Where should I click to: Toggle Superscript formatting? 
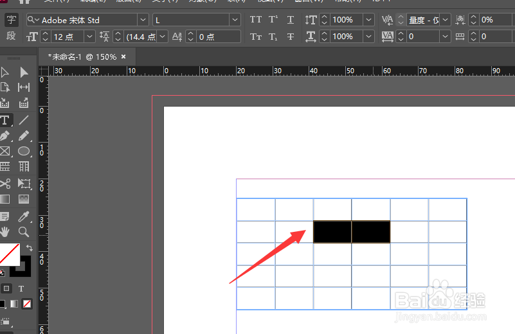pyautogui.click(x=273, y=20)
